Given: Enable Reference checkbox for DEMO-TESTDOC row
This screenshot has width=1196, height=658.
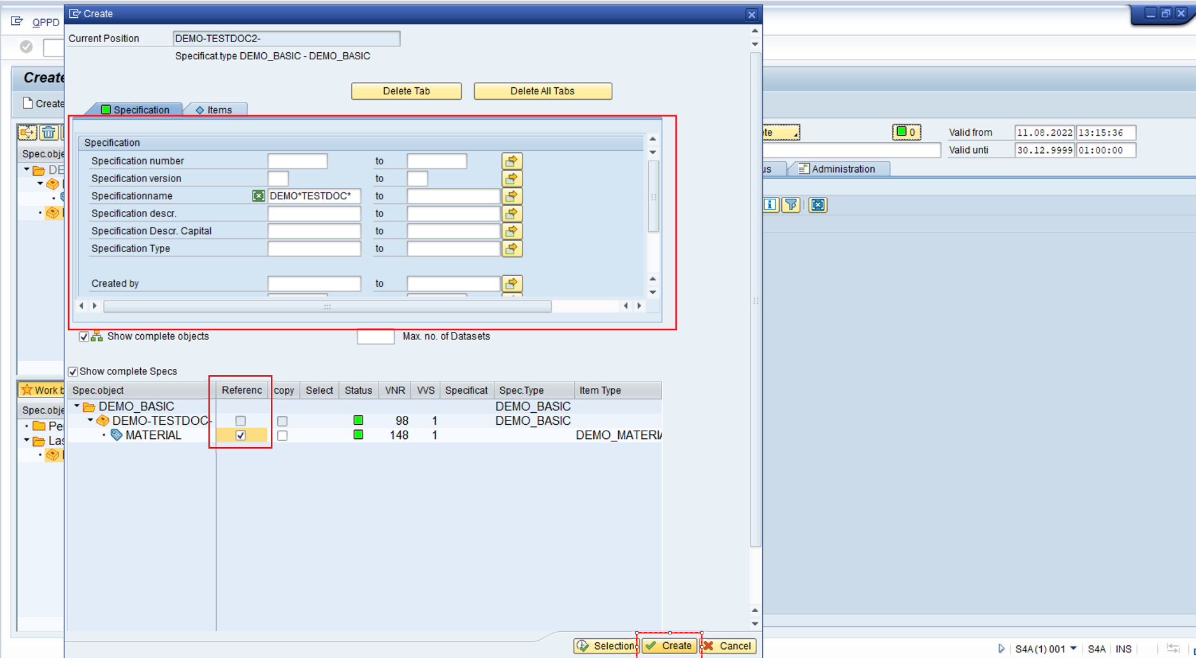Looking at the screenshot, I should click(240, 421).
